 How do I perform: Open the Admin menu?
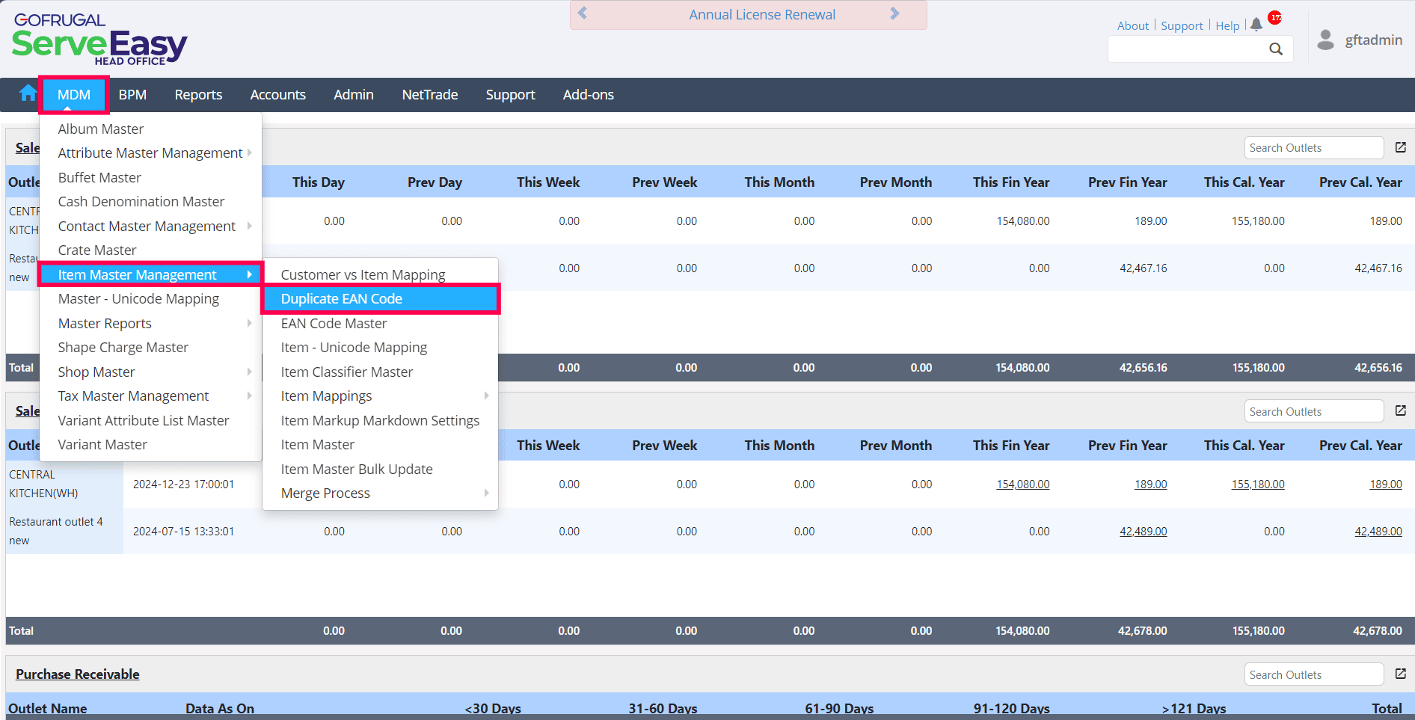pyautogui.click(x=354, y=95)
